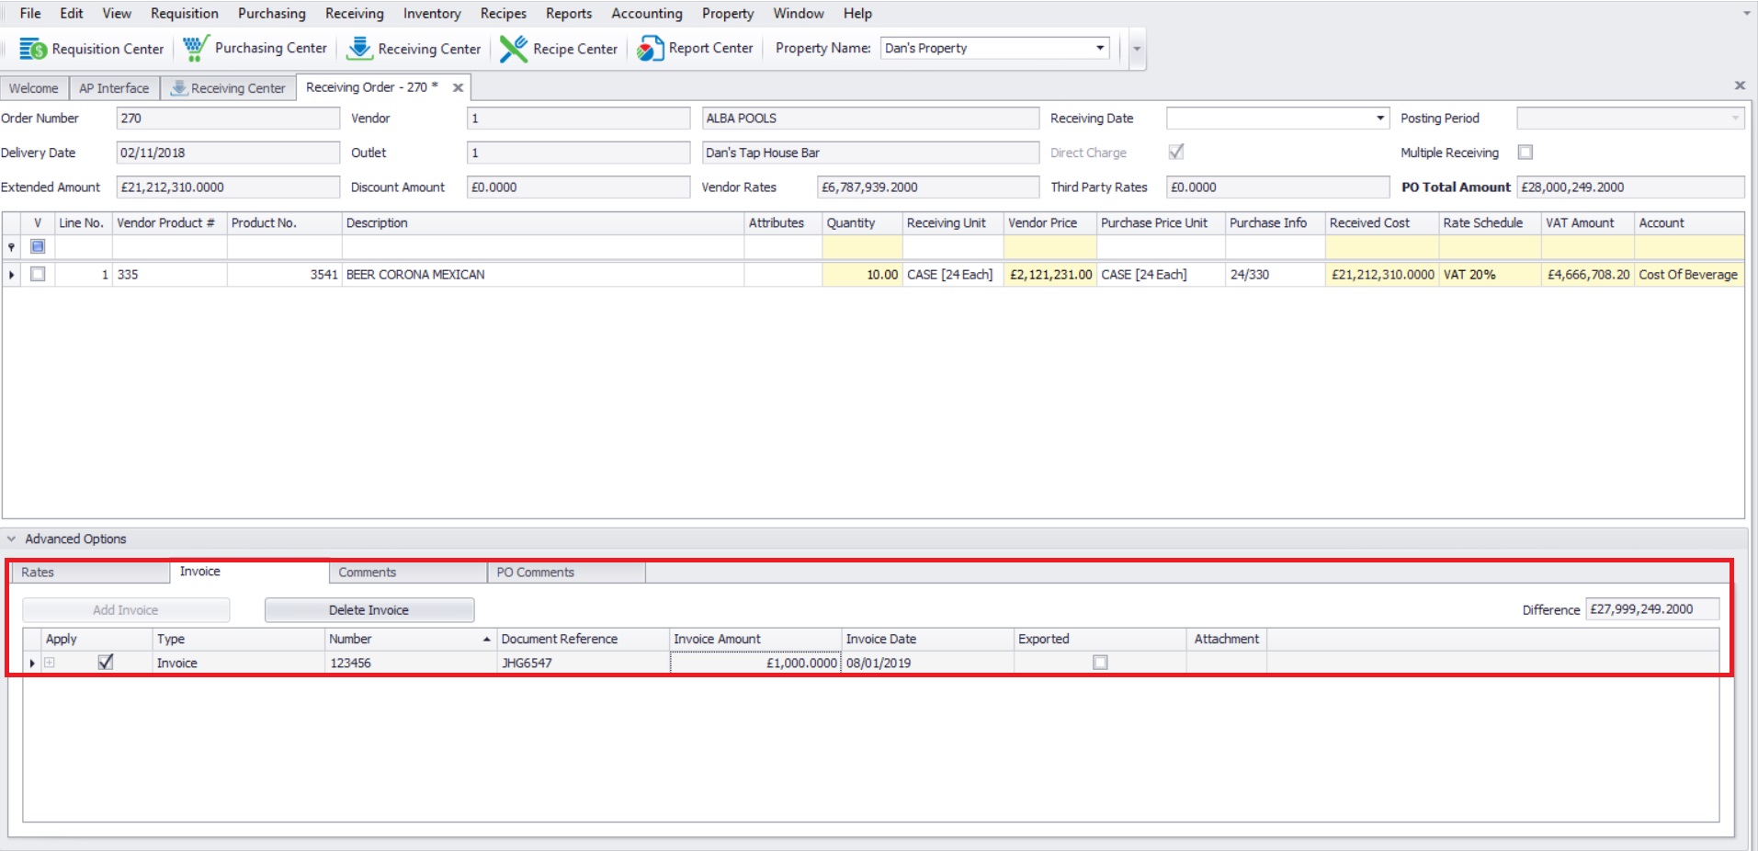
Task: Toggle the select-all checkbox in V column
Action: [x=38, y=246]
